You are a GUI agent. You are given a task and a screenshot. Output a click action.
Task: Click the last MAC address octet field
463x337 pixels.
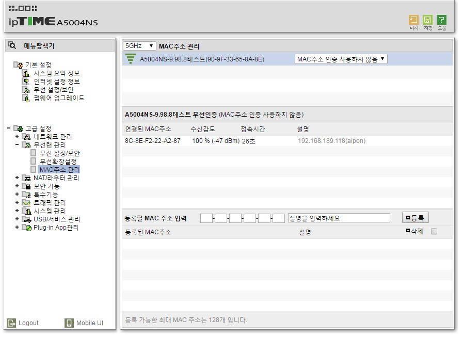click(278, 218)
